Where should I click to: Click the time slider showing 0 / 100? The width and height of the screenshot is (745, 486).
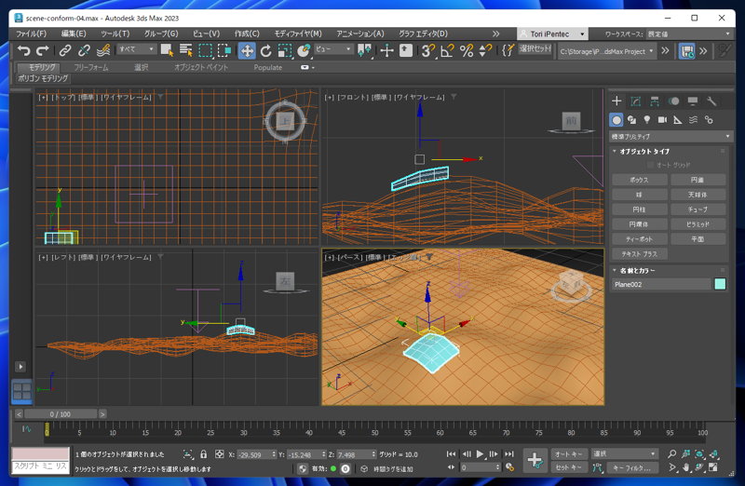click(x=61, y=414)
